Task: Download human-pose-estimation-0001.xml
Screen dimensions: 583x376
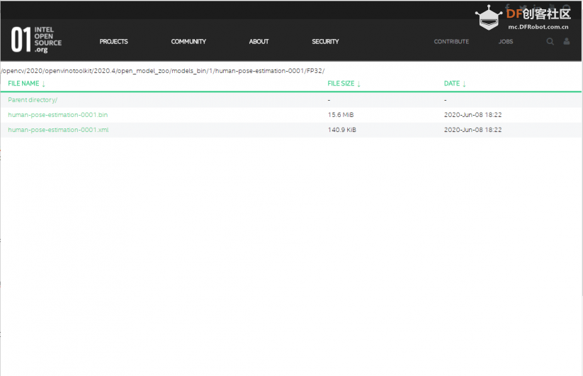Action: pyautogui.click(x=58, y=130)
